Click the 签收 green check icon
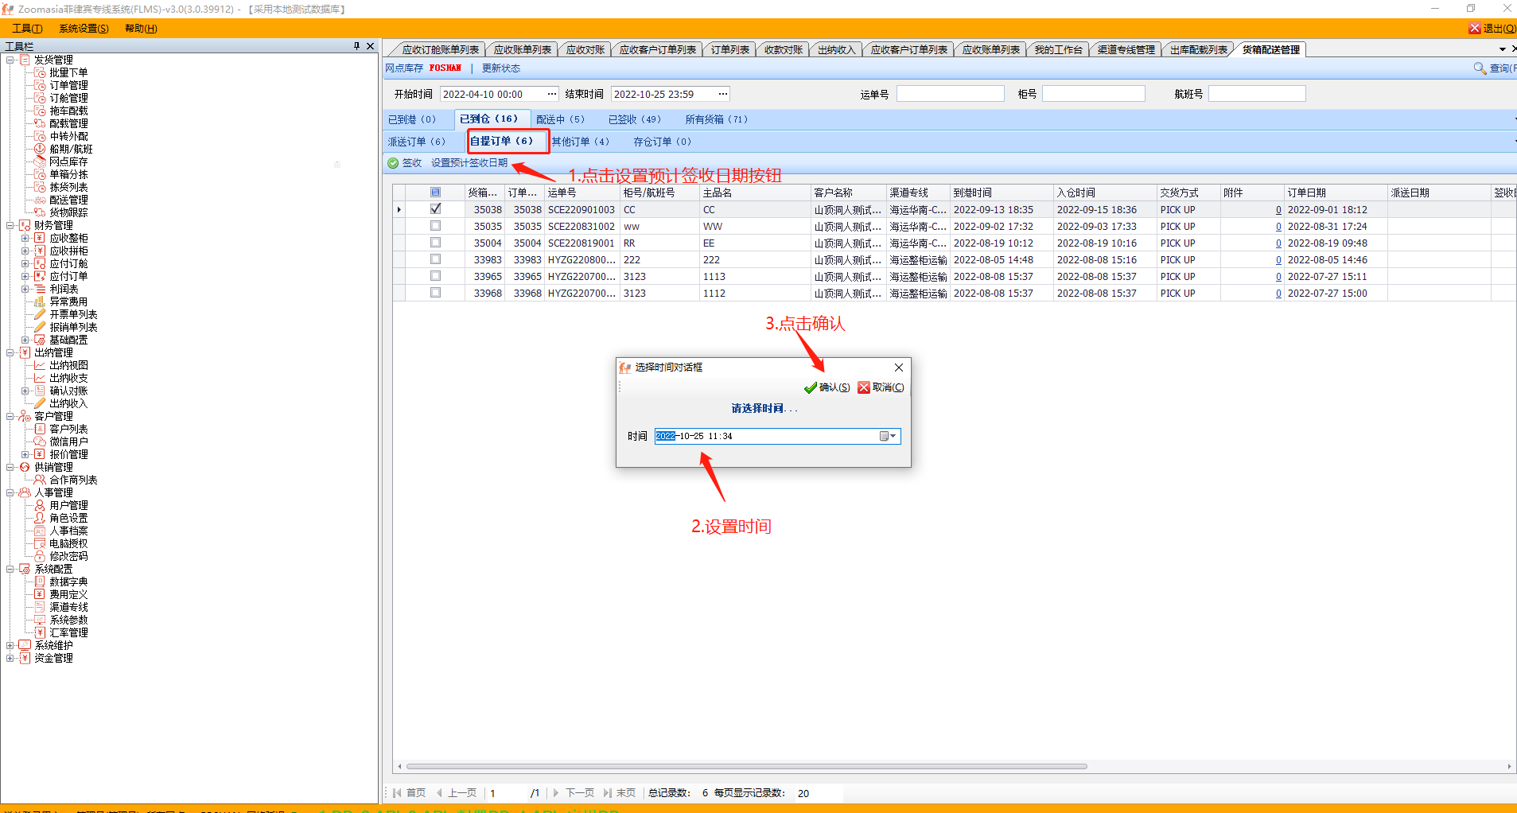This screenshot has height=813, width=1517. (x=393, y=163)
